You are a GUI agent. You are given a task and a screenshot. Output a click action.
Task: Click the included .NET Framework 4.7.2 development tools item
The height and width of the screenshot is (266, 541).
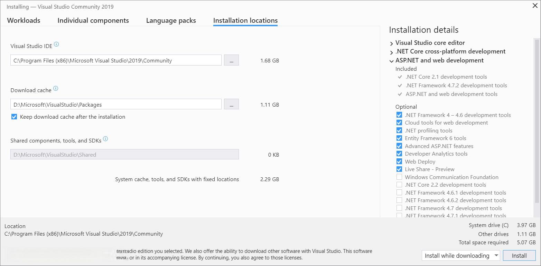click(x=456, y=86)
